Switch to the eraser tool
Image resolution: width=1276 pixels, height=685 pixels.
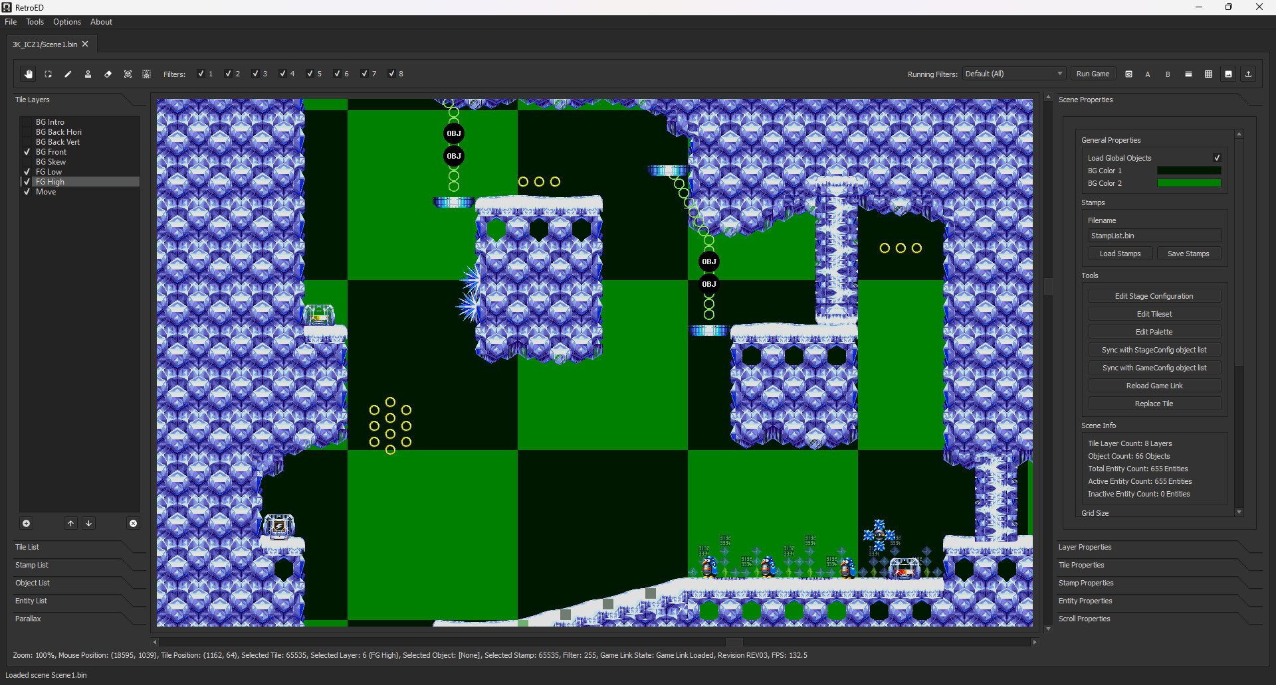(108, 74)
